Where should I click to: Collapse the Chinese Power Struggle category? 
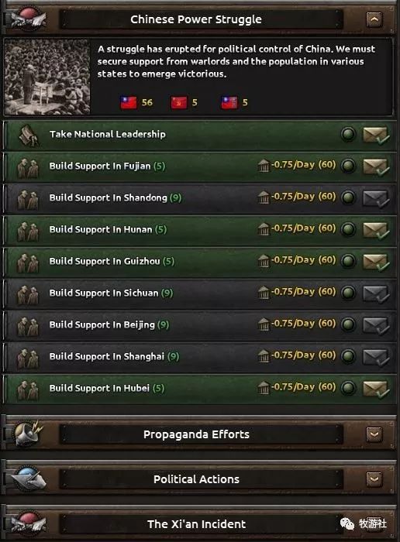374,19
